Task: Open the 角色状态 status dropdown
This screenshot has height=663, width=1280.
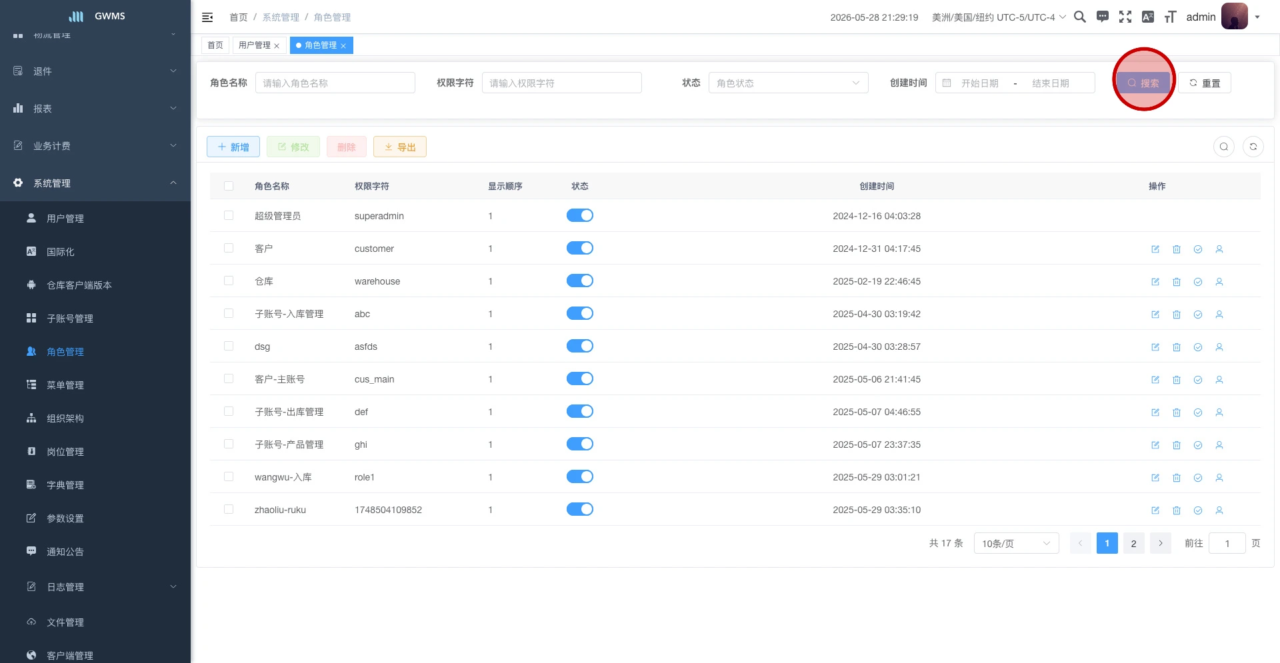Action: pos(789,83)
